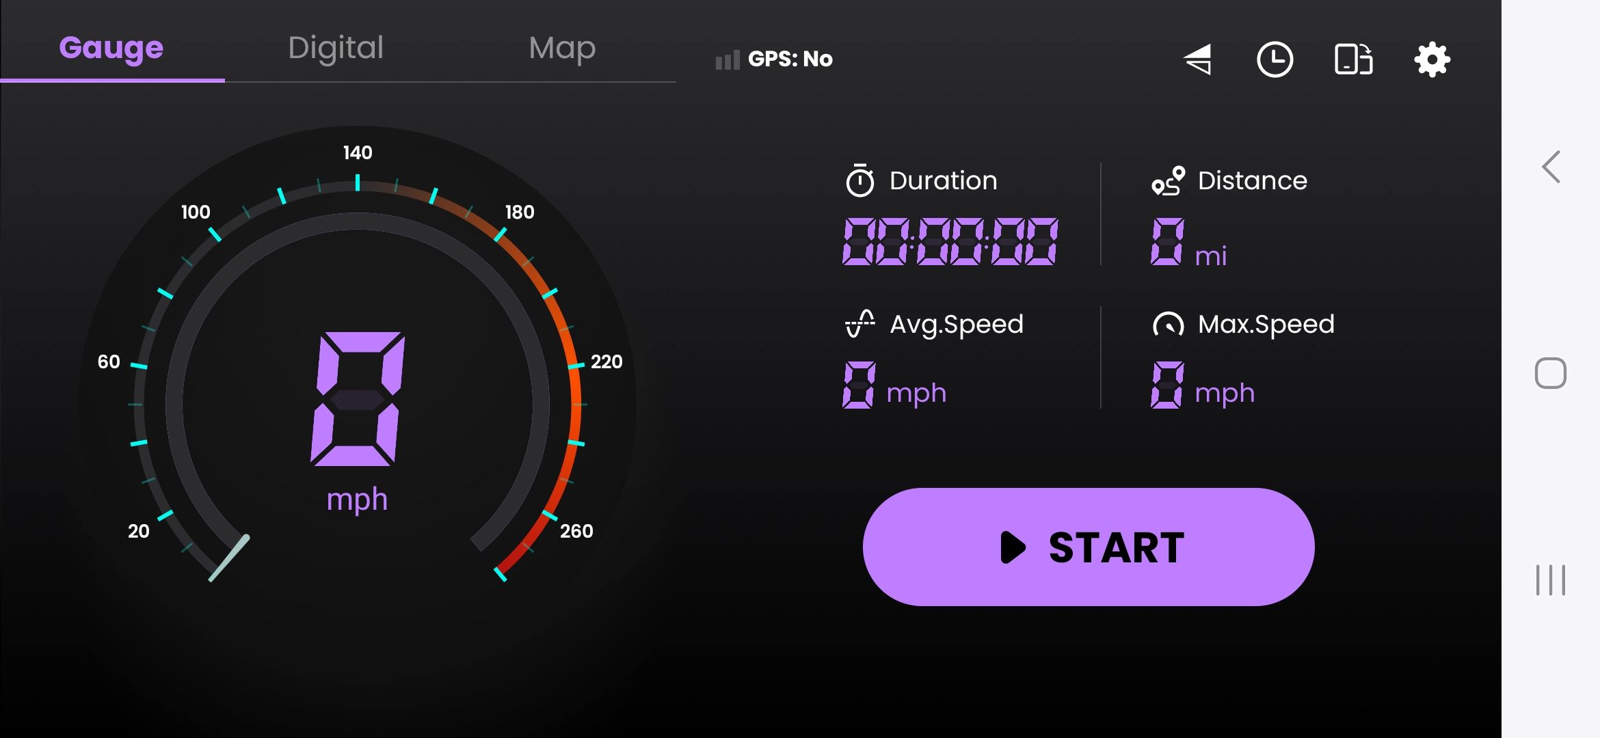The width and height of the screenshot is (1600, 738).
Task: Select the Gauge tab
Action: click(x=111, y=48)
